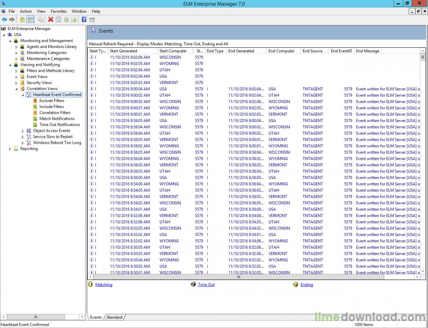Viewport: 428px width, 328px height.
Task: Click the Exclude Filters red funnel icon
Action: click(35, 101)
